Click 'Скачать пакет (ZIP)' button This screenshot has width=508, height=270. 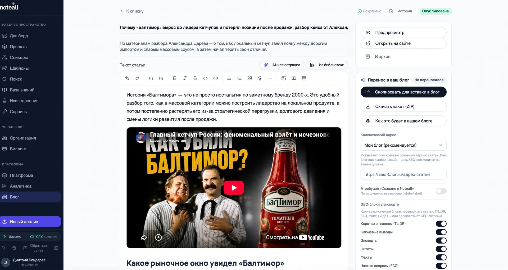point(403,106)
